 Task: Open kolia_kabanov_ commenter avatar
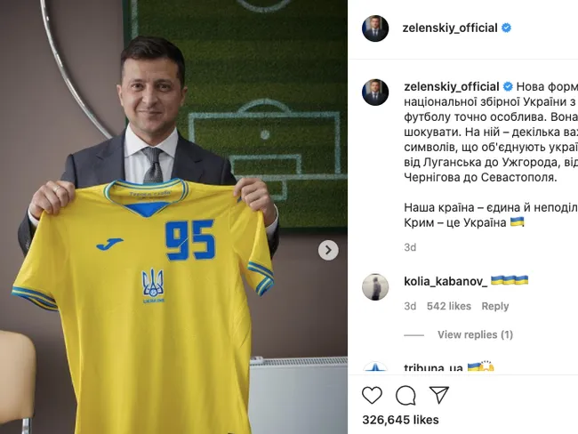(x=375, y=287)
